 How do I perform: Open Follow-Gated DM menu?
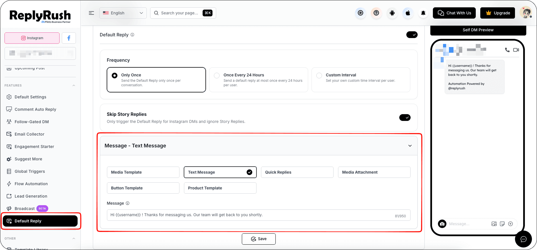[x=32, y=122]
